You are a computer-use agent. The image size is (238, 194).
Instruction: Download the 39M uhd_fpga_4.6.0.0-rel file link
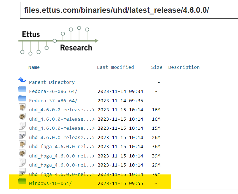click(x=62, y=156)
